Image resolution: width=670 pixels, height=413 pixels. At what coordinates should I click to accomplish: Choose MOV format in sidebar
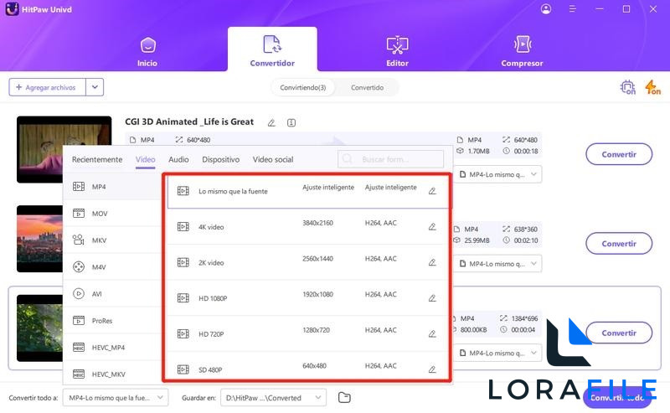(112, 214)
